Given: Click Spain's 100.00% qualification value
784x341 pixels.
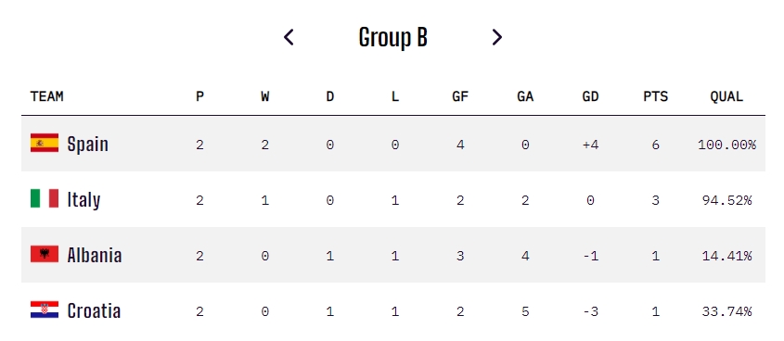Looking at the screenshot, I should [x=727, y=145].
